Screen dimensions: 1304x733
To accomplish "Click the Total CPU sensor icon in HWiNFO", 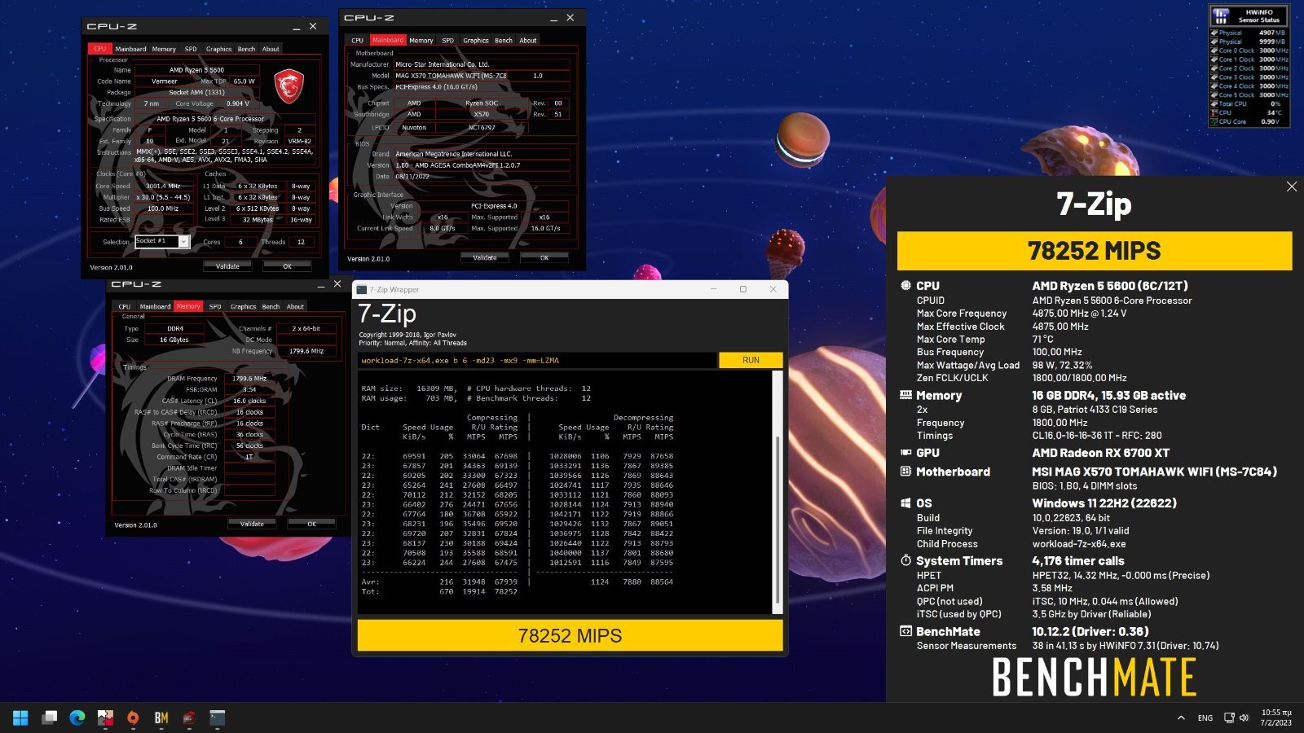I will coord(1214,103).
